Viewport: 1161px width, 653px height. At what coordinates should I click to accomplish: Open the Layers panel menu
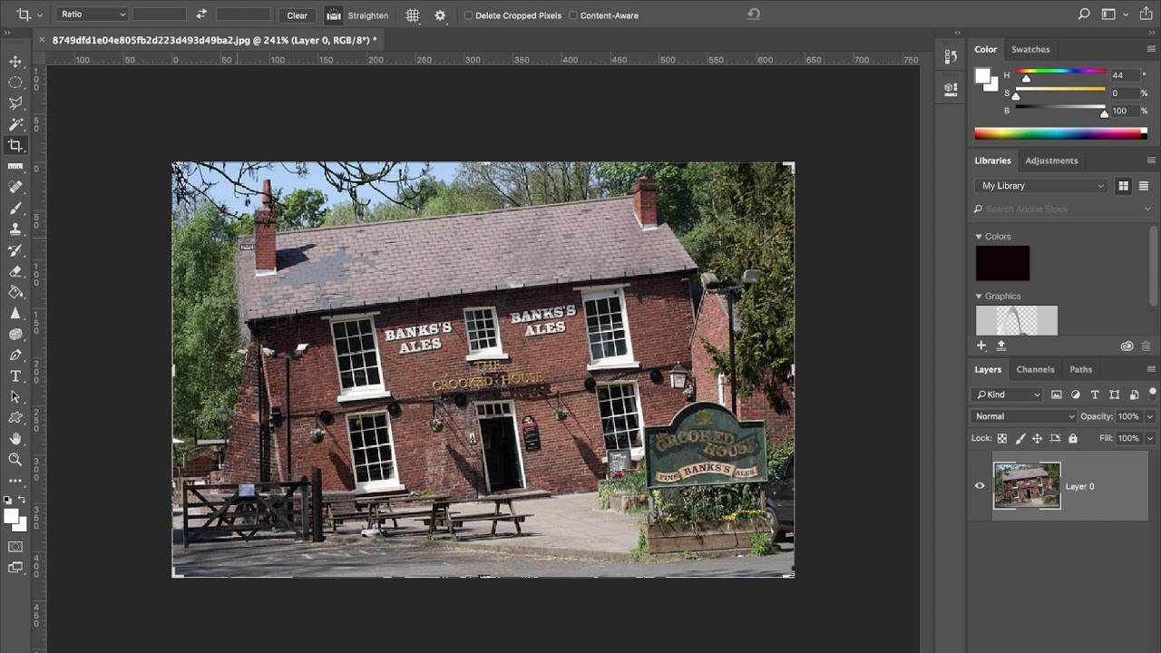[1151, 369]
